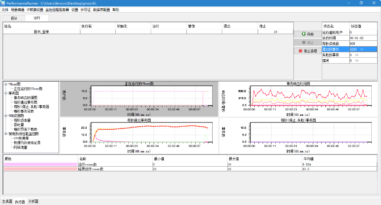Open the 帮助 menu
Screen dimensions: 381x205
(116, 10)
